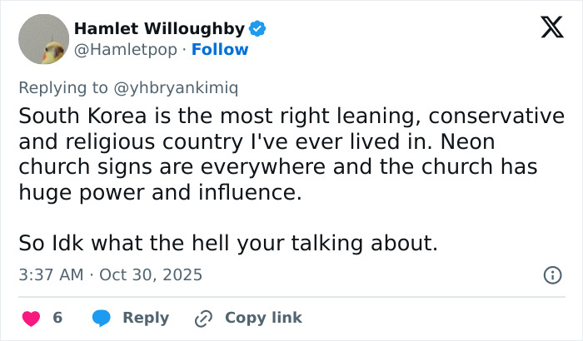This screenshot has height=341, width=583.
Task: Click the Hamlet Willoughby display name
Action: click(159, 29)
